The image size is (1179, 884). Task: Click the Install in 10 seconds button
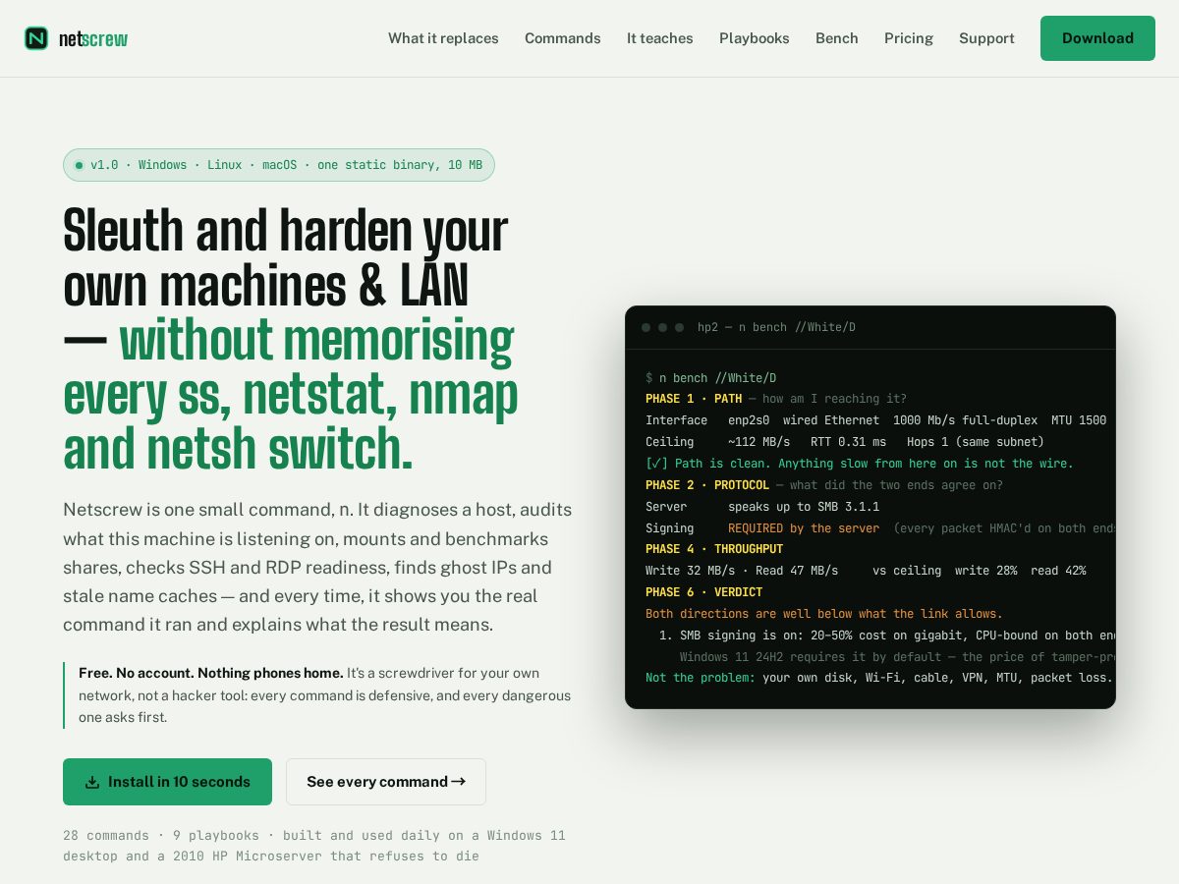(x=167, y=782)
